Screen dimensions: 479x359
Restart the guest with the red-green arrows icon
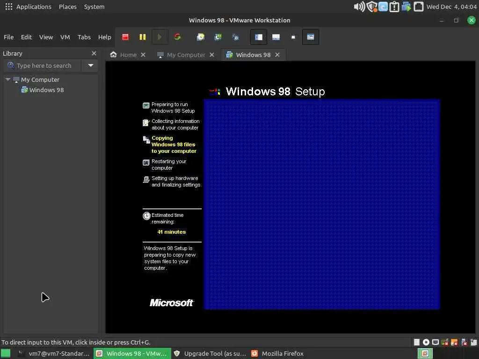coord(177,37)
